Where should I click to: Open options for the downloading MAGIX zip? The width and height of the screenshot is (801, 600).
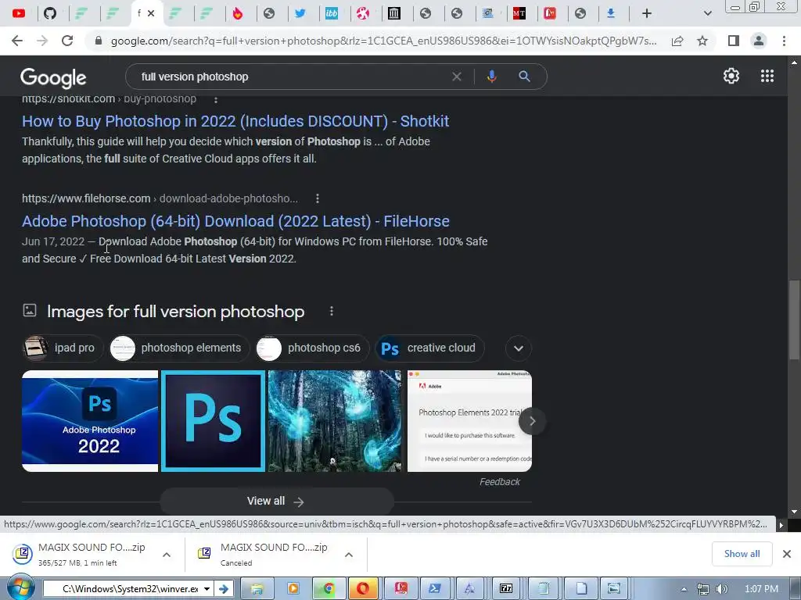pos(167,555)
